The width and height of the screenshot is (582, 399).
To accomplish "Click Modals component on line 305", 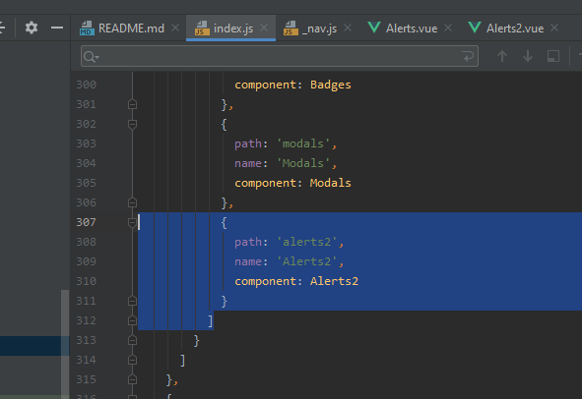I will 330,183.
